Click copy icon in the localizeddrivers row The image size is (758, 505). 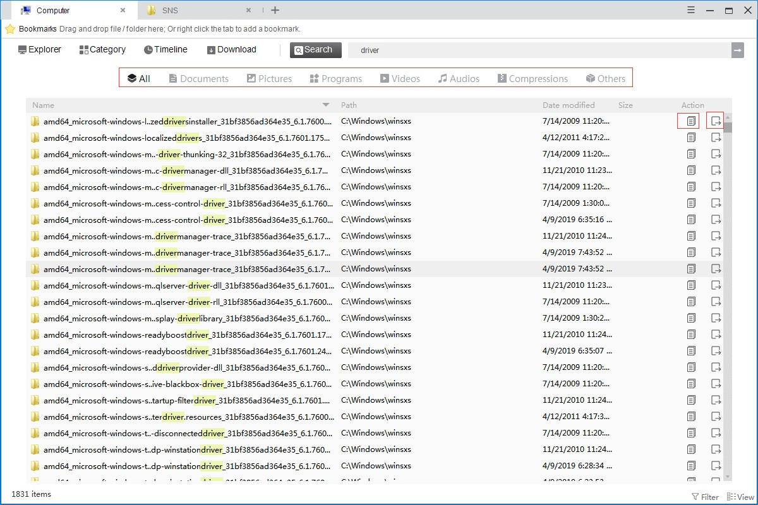tap(691, 137)
